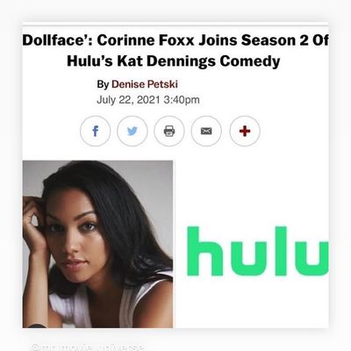The width and height of the screenshot is (351, 351).
Task: Open more sharing options with red plus
Action: coord(245,131)
